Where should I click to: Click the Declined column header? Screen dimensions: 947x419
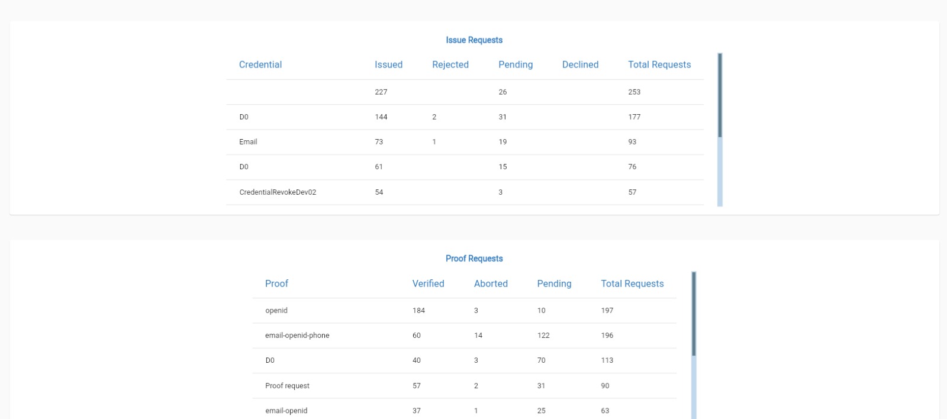tap(580, 65)
